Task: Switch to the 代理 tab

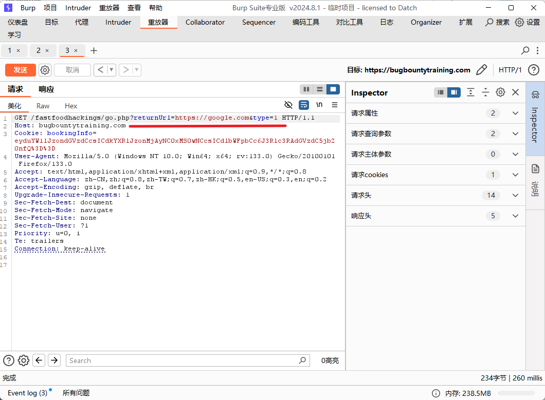Action: tap(82, 22)
